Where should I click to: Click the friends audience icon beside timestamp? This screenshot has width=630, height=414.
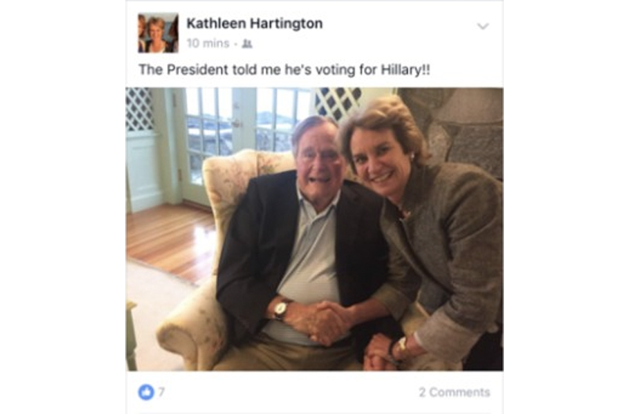click(x=247, y=44)
